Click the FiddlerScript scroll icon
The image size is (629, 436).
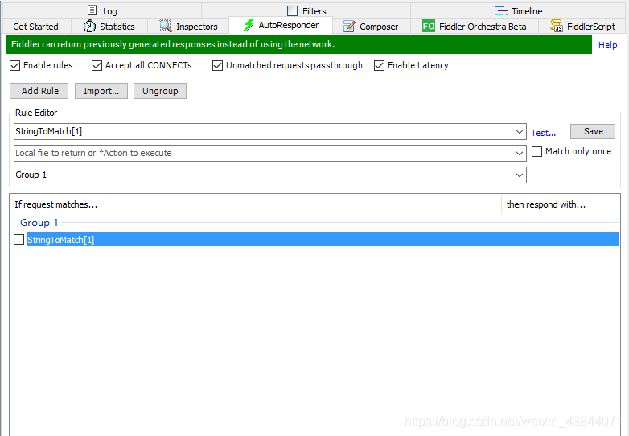pos(557,26)
